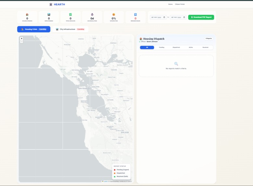This screenshot has height=186, width=253.
Task: Switch to the Housing Crisis tab
Action: coord(34,29)
